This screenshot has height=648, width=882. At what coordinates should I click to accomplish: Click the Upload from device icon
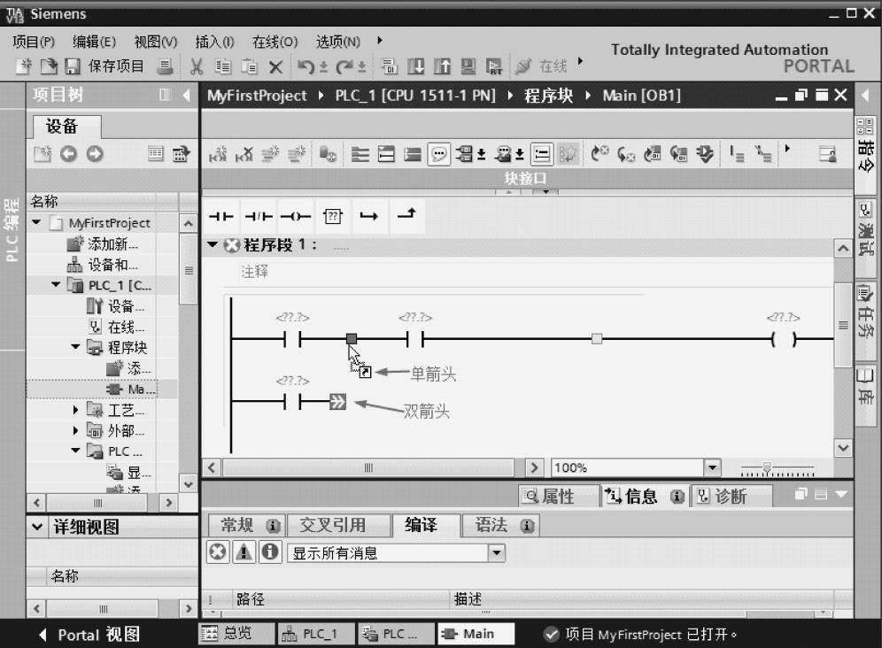[x=442, y=67]
